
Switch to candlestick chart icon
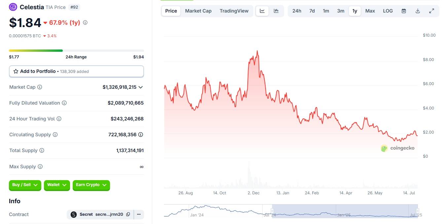tap(276, 11)
